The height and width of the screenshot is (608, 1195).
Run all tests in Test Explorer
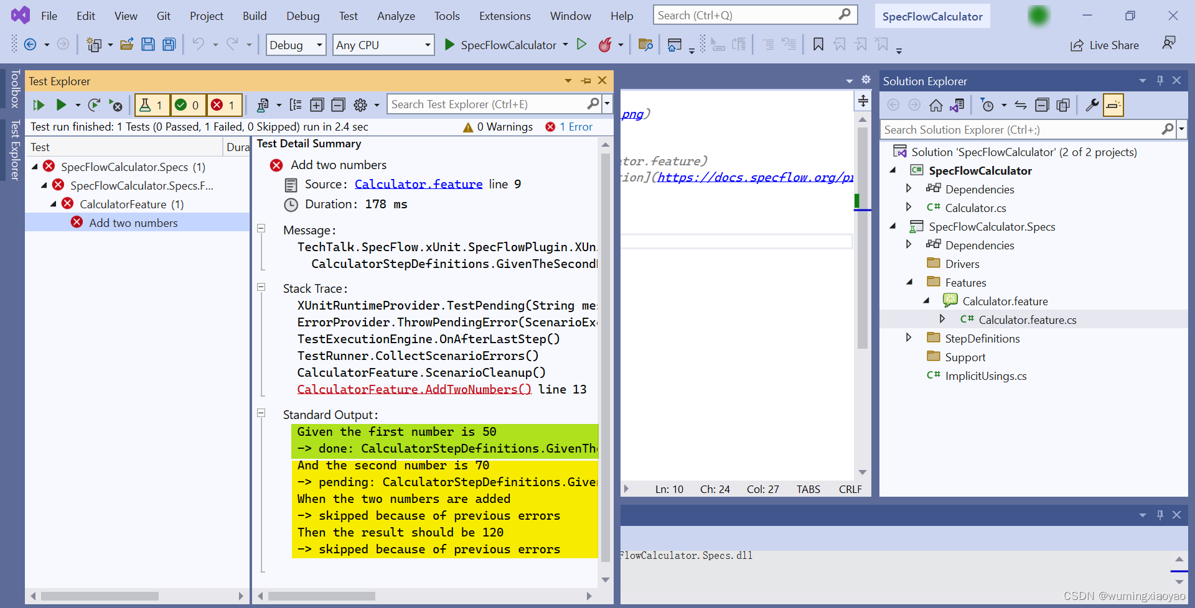click(39, 105)
